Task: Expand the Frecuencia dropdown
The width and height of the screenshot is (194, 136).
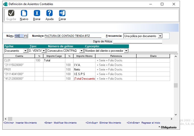Action: pyautogui.click(x=160, y=36)
